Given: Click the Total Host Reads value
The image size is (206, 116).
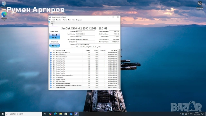Looking at the screenshot, I should pyautogui.click(x=114, y=32).
